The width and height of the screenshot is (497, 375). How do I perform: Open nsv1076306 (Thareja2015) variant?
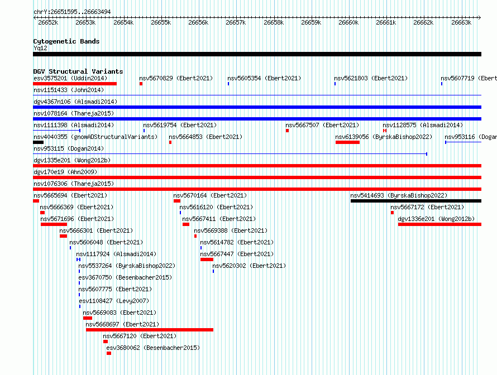coord(74,184)
